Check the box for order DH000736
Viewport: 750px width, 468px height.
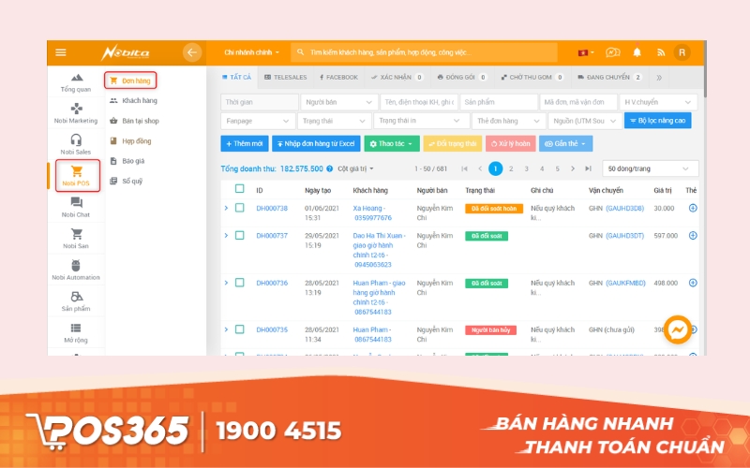point(240,283)
